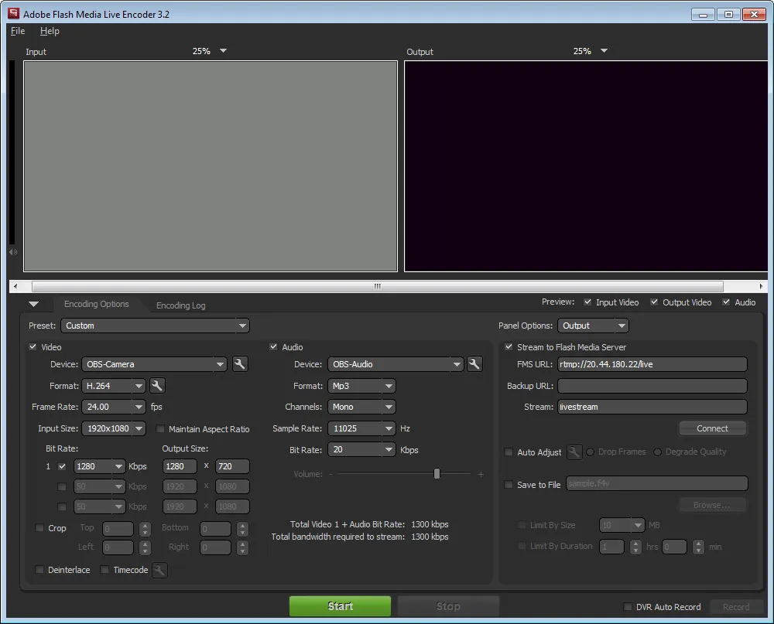
Task: Toggle Stream to Flash Media Server
Action: tap(509, 346)
